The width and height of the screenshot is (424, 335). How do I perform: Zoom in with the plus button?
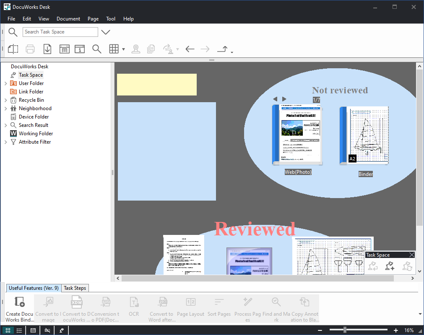pos(395,330)
